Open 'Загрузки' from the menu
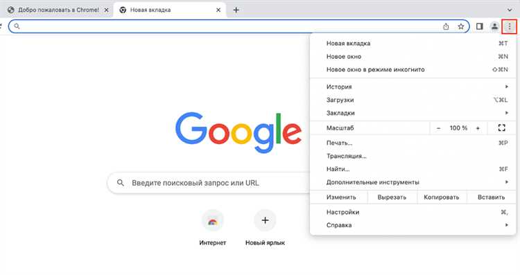This screenshot has height=275, width=520. coord(413,100)
